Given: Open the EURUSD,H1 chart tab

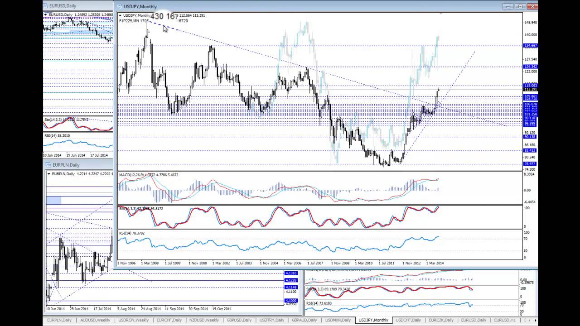Looking at the screenshot, I should click(505, 320).
